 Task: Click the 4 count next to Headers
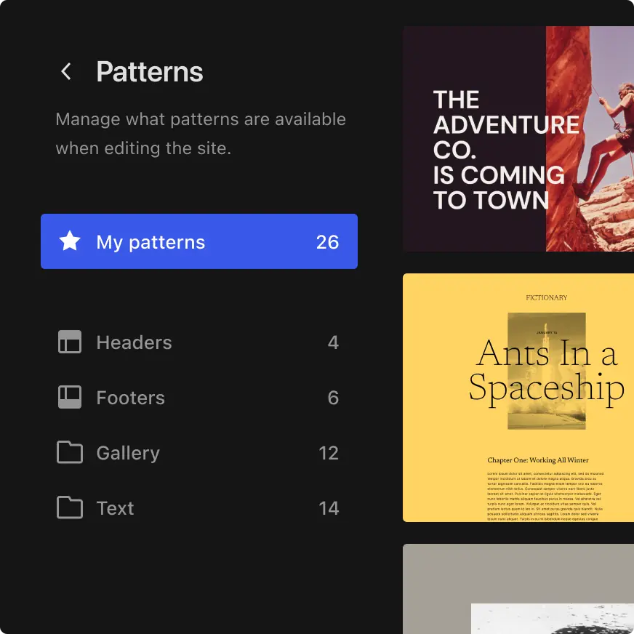click(x=333, y=342)
